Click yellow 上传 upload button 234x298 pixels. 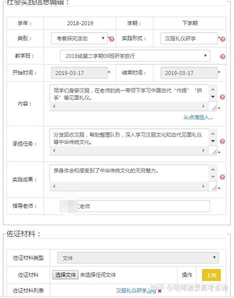click(x=212, y=275)
